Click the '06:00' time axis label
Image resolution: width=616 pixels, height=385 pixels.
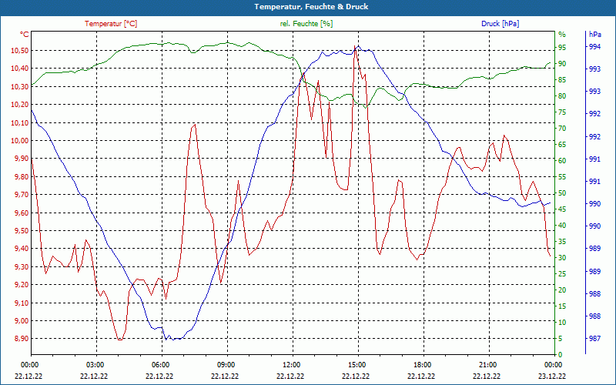pyautogui.click(x=161, y=364)
